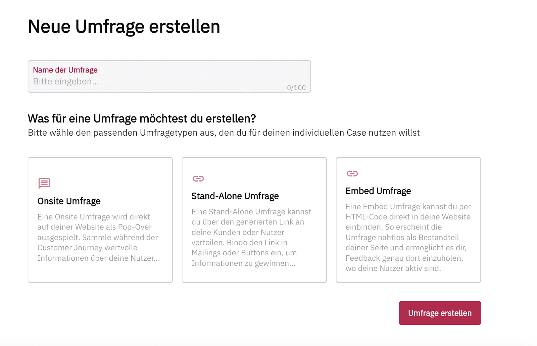Click the Onsite Umfrage speech-bubble icon
537x346 pixels.
[x=44, y=183]
